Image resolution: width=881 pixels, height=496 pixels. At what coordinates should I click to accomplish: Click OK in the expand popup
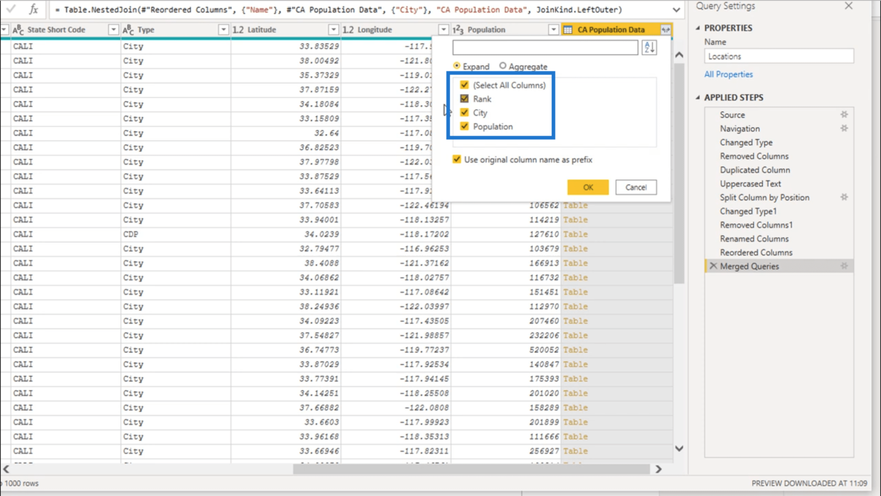tap(588, 187)
